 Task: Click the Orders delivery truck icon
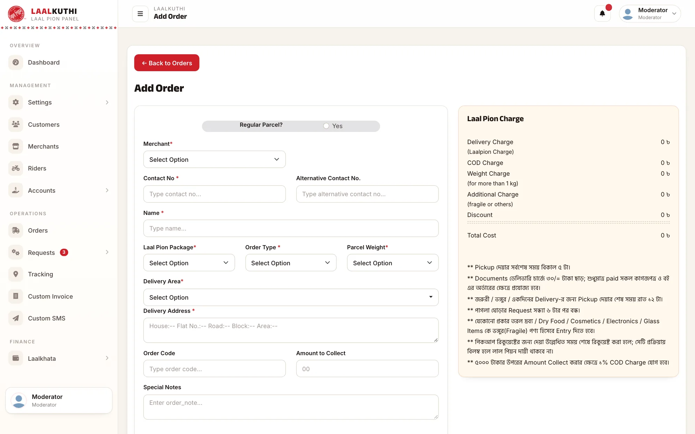point(16,231)
